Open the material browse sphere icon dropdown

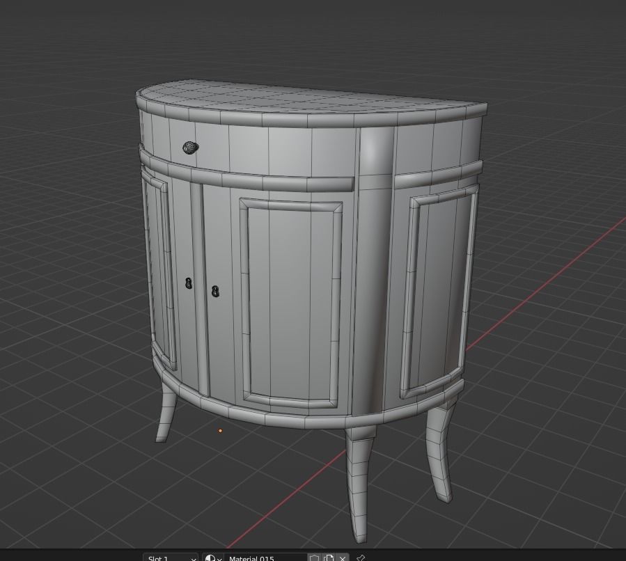point(213,558)
